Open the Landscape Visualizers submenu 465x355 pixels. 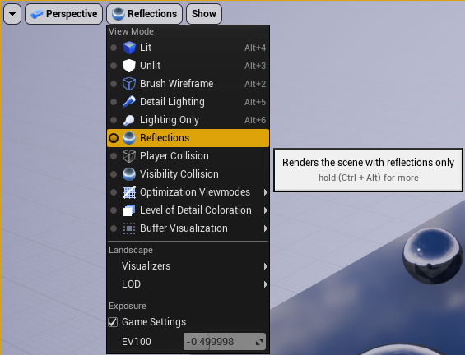tap(188, 266)
